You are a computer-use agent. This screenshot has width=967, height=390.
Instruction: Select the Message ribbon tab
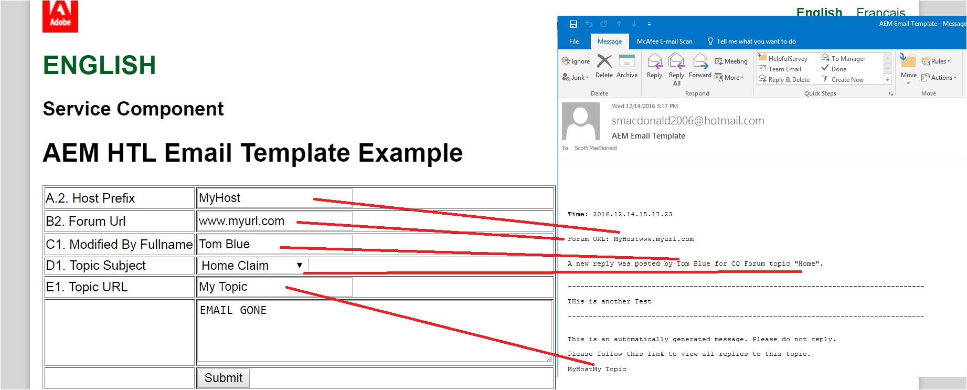point(610,41)
